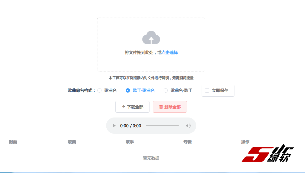This screenshot has height=173, width=305.
Task: Click the 专辑 column header
Action: tap(188, 142)
